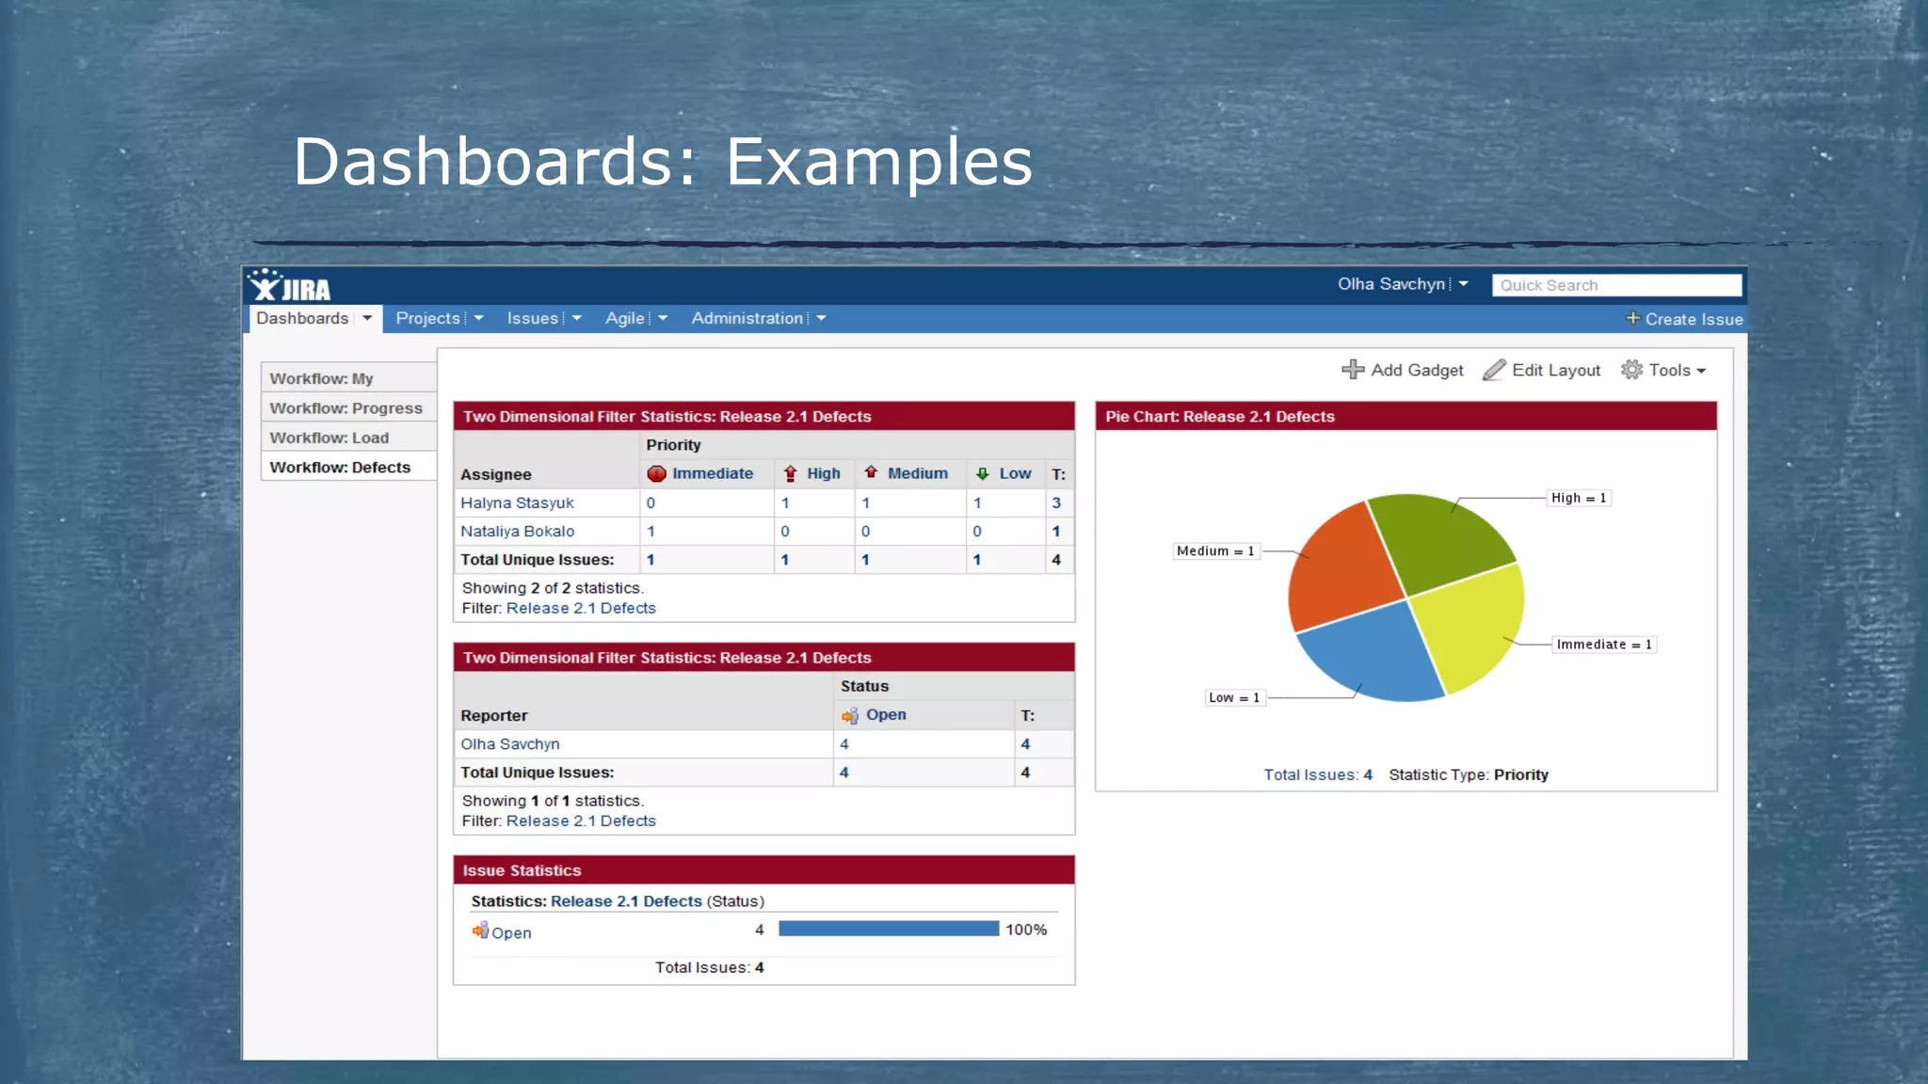
Task: Click the Open status icon in Status table
Action: coord(849,715)
